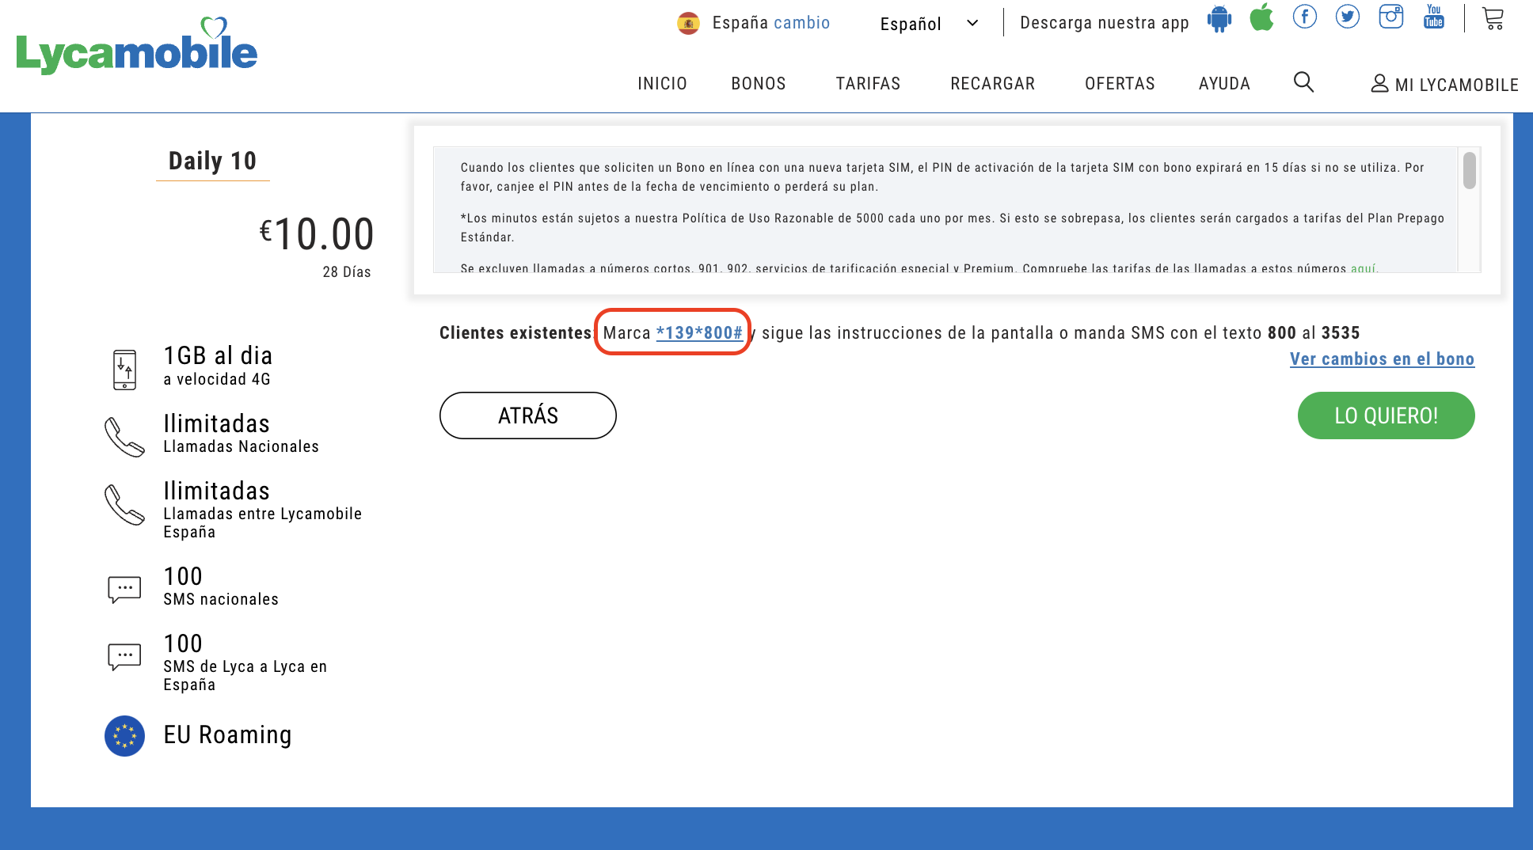Screen dimensions: 1533x850
Task: Open the OFERTAS menu
Action: (x=1120, y=83)
